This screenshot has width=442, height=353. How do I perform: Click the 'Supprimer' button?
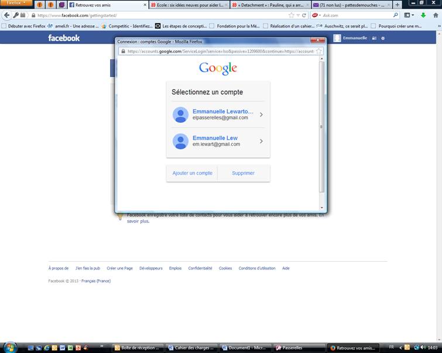pyautogui.click(x=244, y=173)
